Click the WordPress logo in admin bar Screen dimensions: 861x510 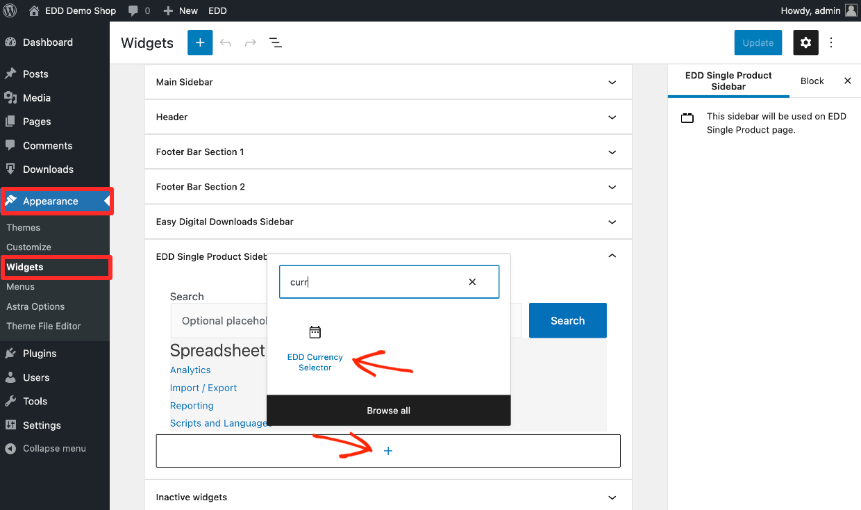[10, 10]
